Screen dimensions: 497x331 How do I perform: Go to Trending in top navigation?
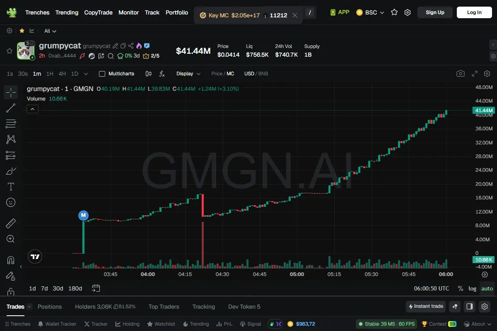(67, 12)
